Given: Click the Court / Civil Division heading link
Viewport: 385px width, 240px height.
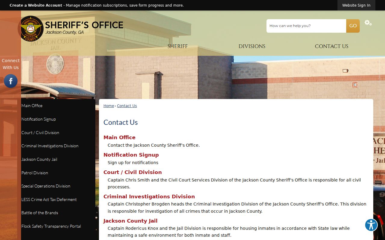Looking at the screenshot, I should click(133, 172).
